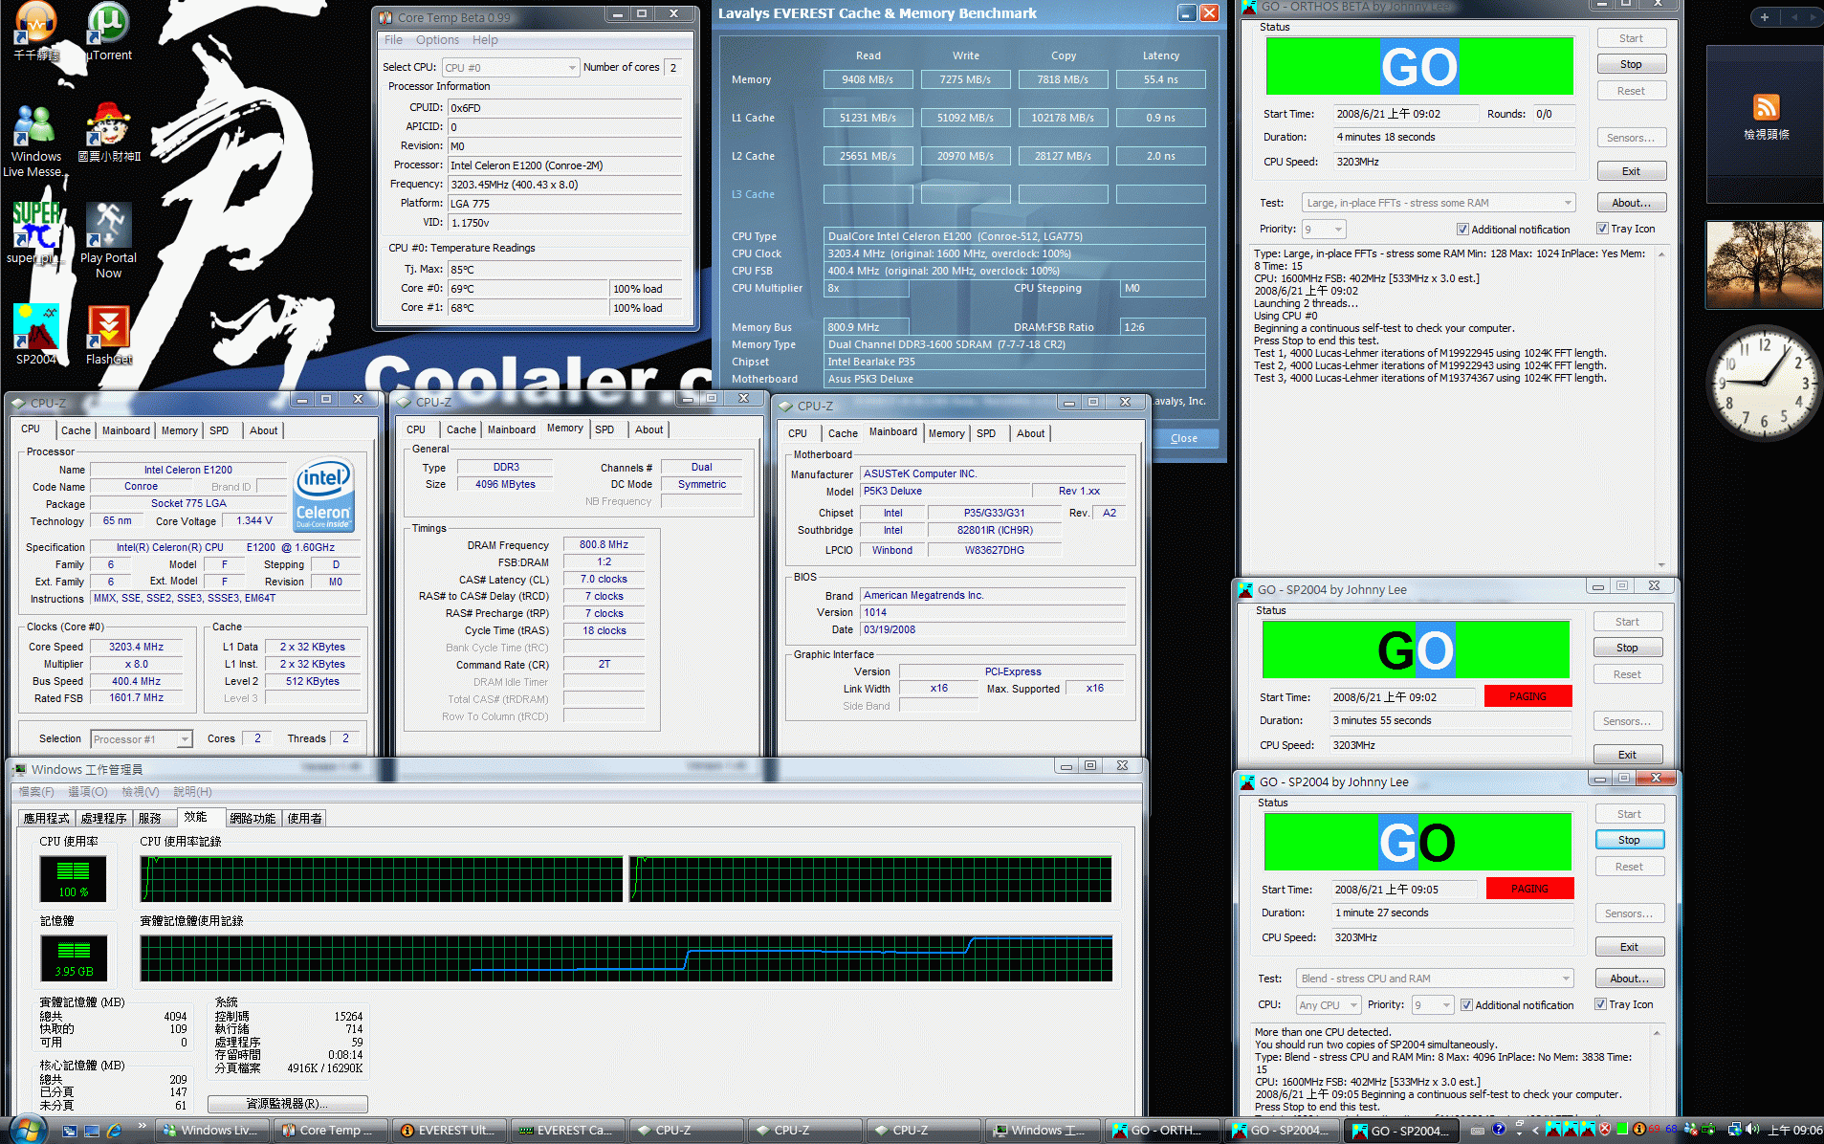Switch to Cache tab in left CPU-Z

[x=76, y=431]
